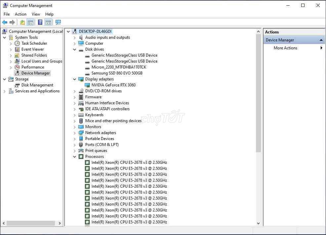Click the Print queues printer icon
Screen dimensions: 326x235
click(x=81, y=151)
